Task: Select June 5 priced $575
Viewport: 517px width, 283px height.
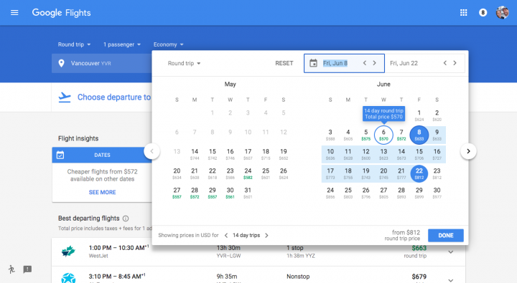Action: 365,135
